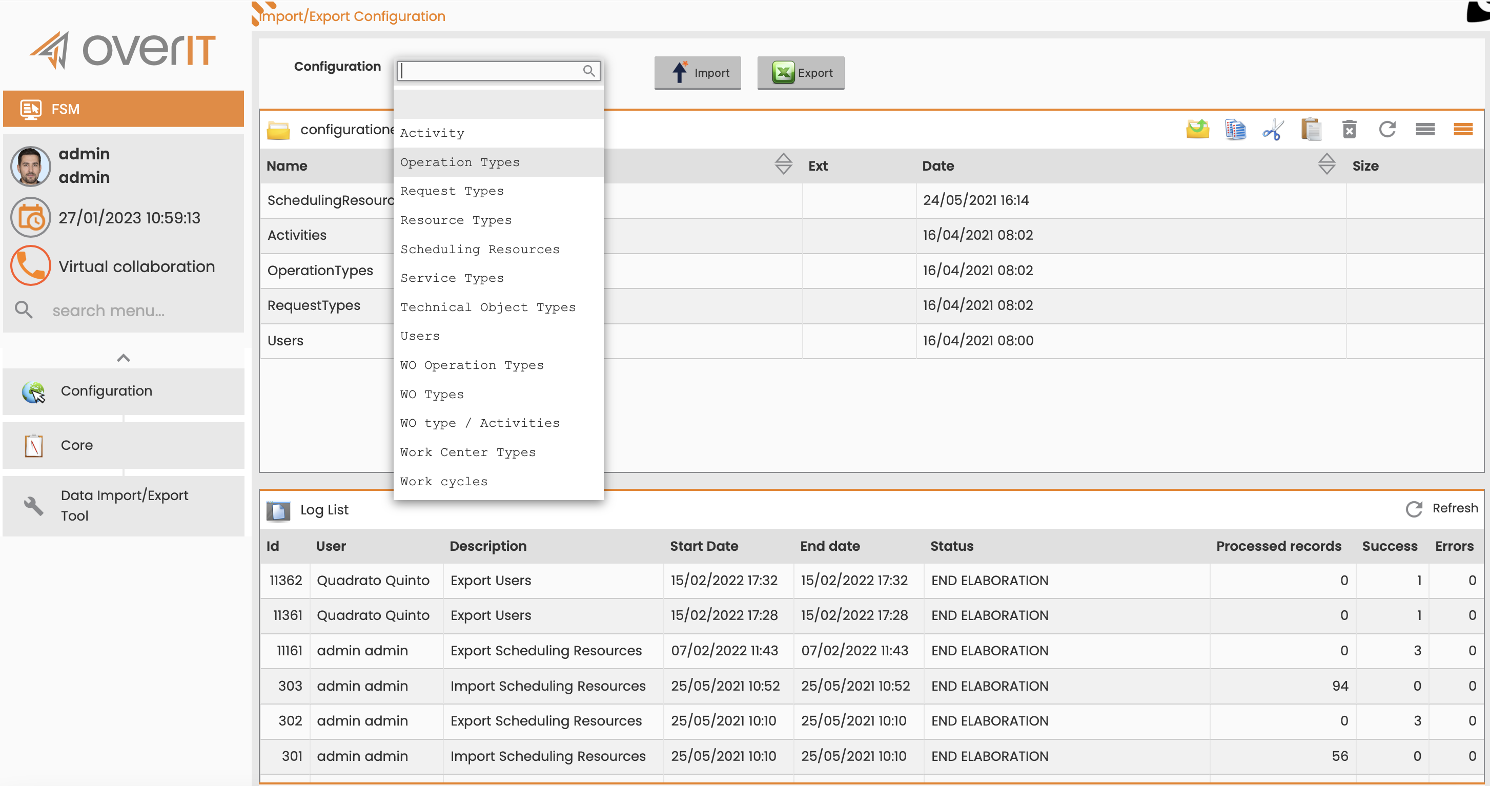1490x786 pixels.
Task: Click the Virtual collaboration phone icon
Action: (31, 266)
